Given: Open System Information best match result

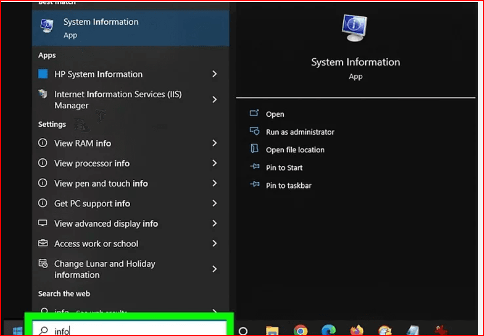Looking at the screenshot, I should point(100,28).
